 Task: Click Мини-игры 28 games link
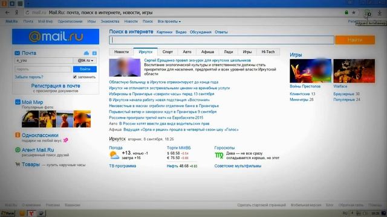click(x=301, y=99)
